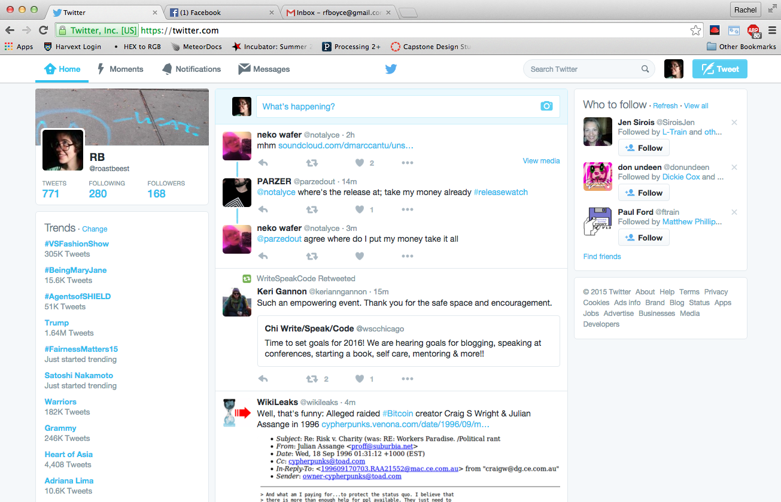This screenshot has height=502, width=781.
Task: Open the Privacy footer link
Action: point(716,292)
